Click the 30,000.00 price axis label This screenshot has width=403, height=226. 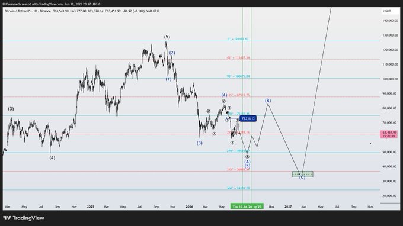390,181
